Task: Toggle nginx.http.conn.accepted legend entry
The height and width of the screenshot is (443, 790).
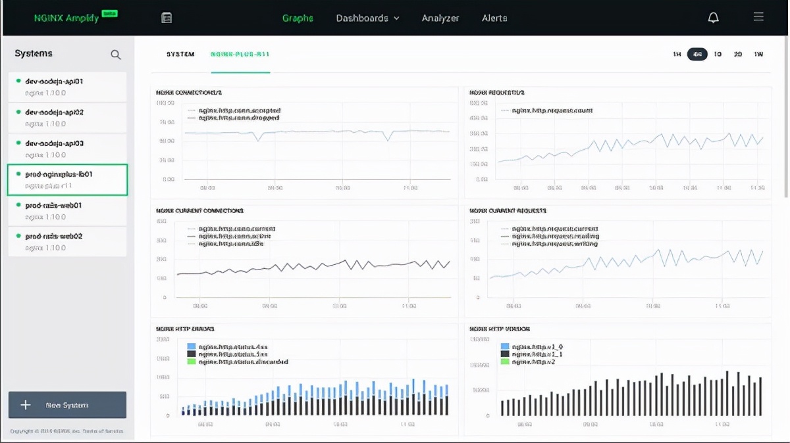Action: pos(234,110)
